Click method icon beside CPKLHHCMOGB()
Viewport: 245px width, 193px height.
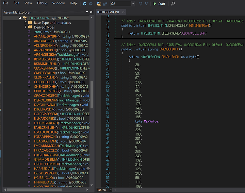point(29,91)
